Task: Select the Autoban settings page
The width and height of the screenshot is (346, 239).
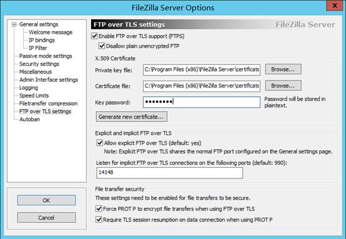Action: point(29,119)
